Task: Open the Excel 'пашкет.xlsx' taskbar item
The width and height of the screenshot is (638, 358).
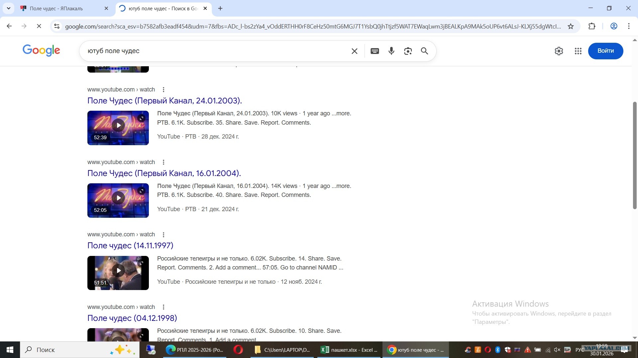Action: [x=349, y=350]
